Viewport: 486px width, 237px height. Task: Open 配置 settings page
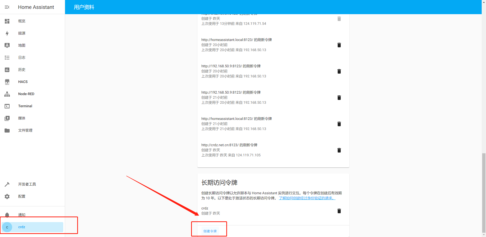22,196
